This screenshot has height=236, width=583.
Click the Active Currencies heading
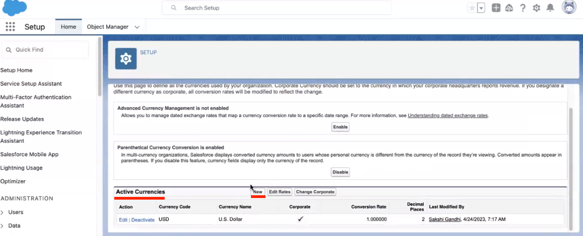pos(140,192)
